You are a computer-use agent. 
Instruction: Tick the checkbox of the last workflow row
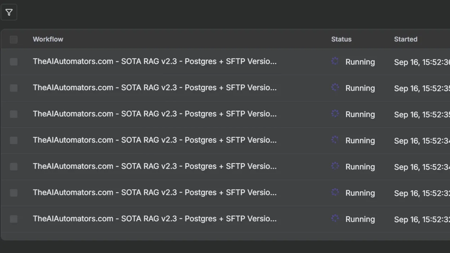point(14,219)
